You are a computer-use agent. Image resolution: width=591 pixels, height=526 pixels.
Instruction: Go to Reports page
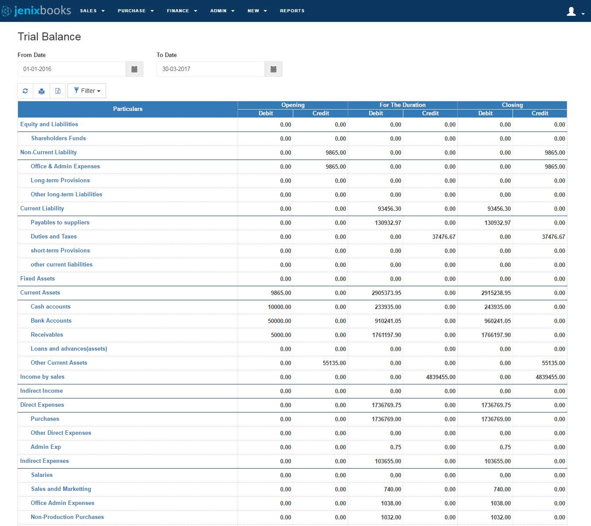click(292, 11)
